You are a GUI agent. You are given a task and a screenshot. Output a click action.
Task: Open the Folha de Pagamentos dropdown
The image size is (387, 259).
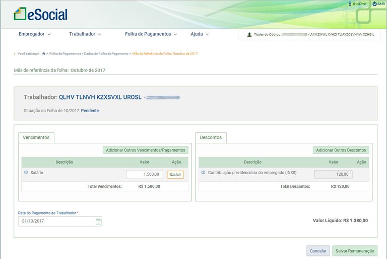tap(151, 34)
